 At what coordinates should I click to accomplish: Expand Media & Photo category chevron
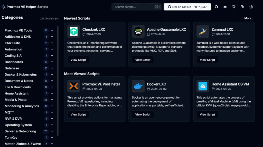click(52, 100)
